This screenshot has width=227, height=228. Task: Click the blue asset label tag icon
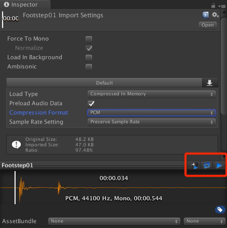coord(219,209)
